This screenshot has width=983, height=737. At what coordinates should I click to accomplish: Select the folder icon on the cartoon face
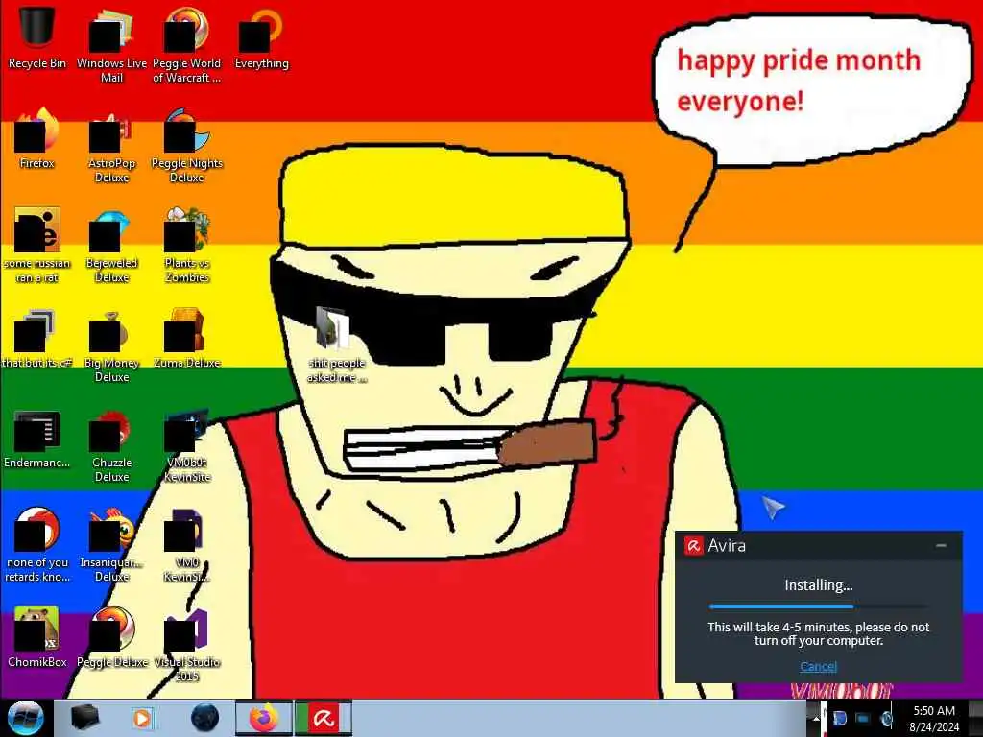336,344
